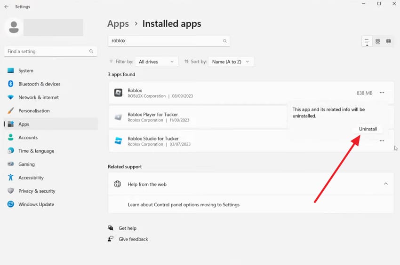Collapse the Help from the web section
Image resolution: width=400 pixels, height=265 pixels.
pos(386,184)
